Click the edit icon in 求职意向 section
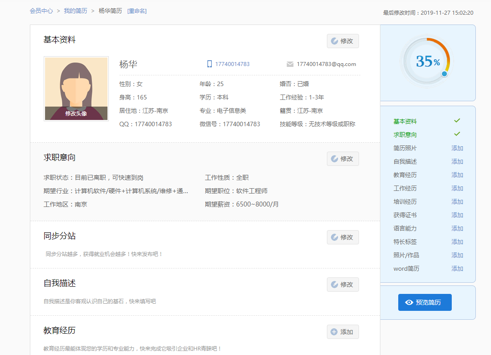The height and width of the screenshot is (355, 491). click(334, 159)
